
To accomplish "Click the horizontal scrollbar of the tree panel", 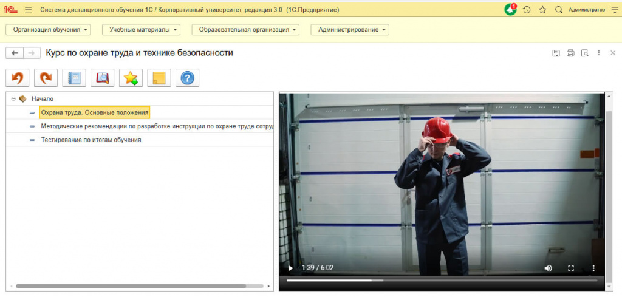I will click(131, 286).
